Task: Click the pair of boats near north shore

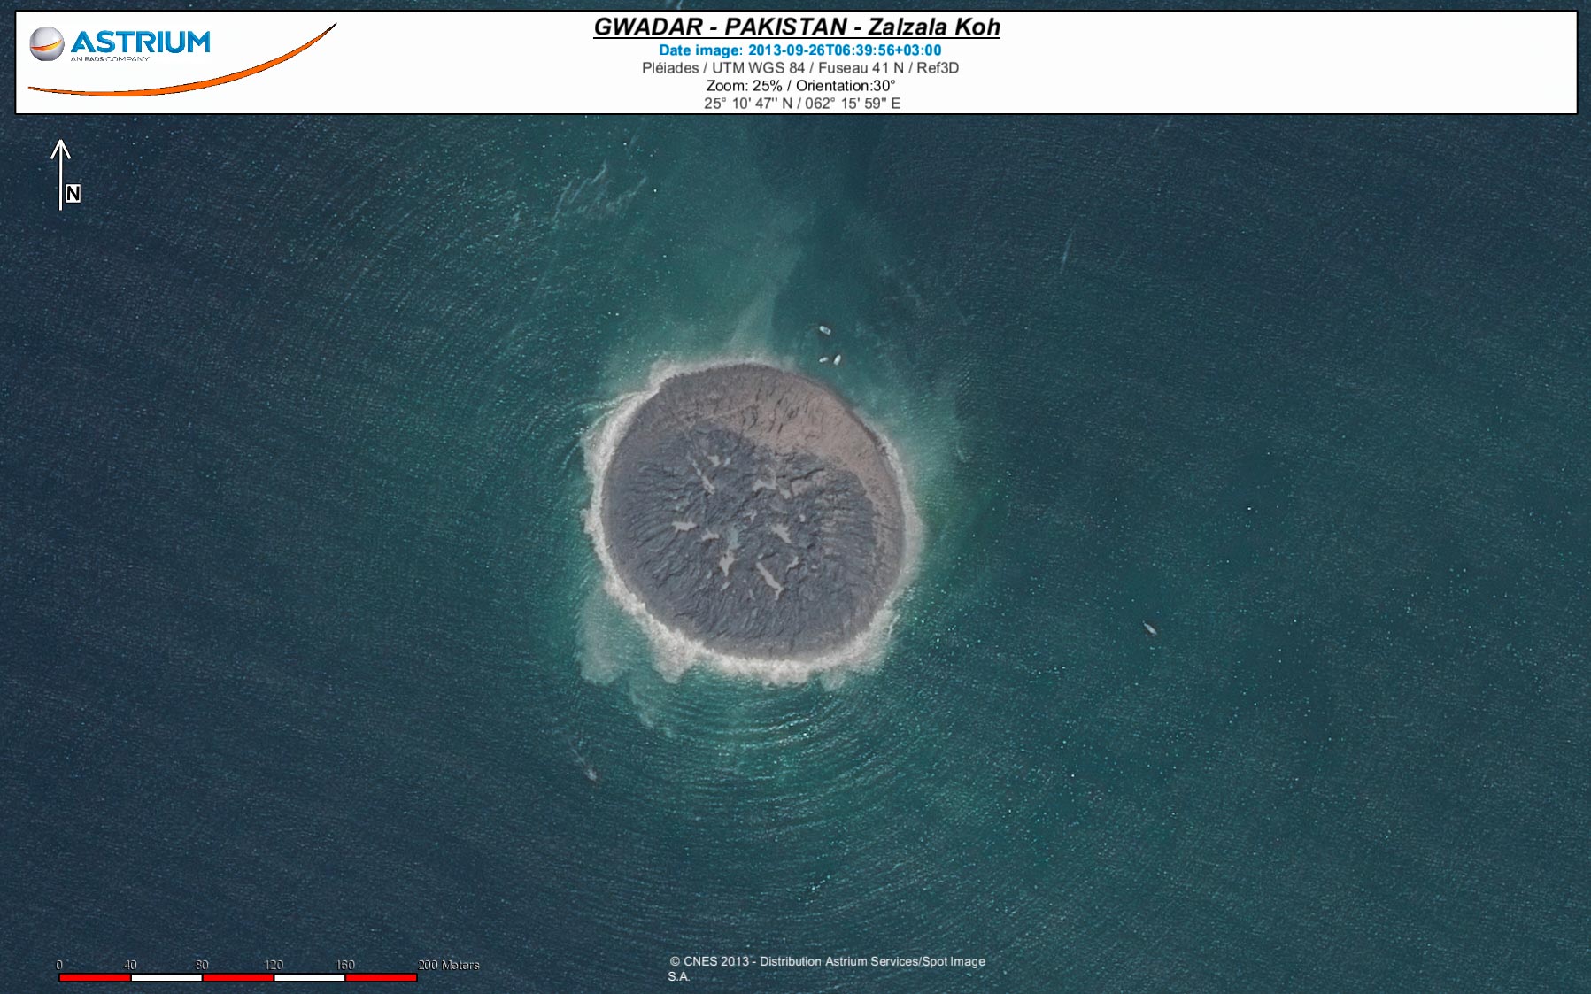Action: coord(830,359)
